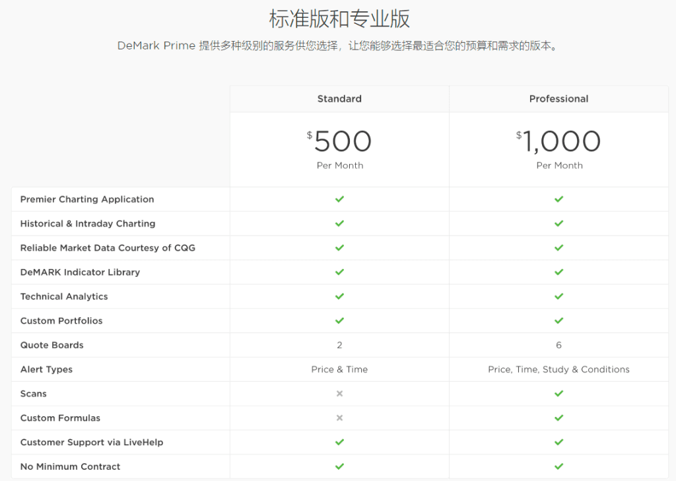The image size is (676, 481).
Task: Click Professional checkmark for Reliable Market Data row
Action: [558, 248]
